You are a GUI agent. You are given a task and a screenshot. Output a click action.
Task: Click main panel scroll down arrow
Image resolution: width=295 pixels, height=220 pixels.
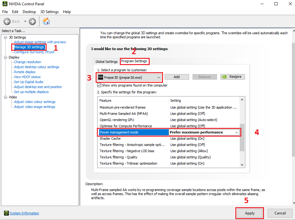click(294, 203)
